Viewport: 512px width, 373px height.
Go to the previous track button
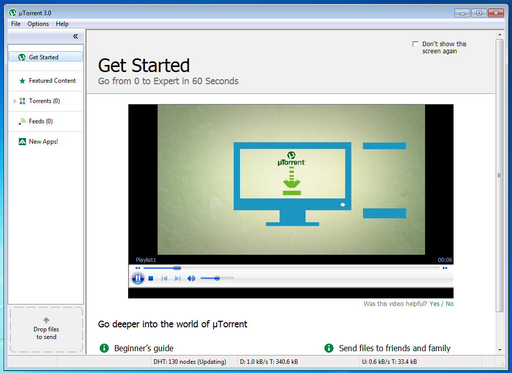tap(164, 278)
